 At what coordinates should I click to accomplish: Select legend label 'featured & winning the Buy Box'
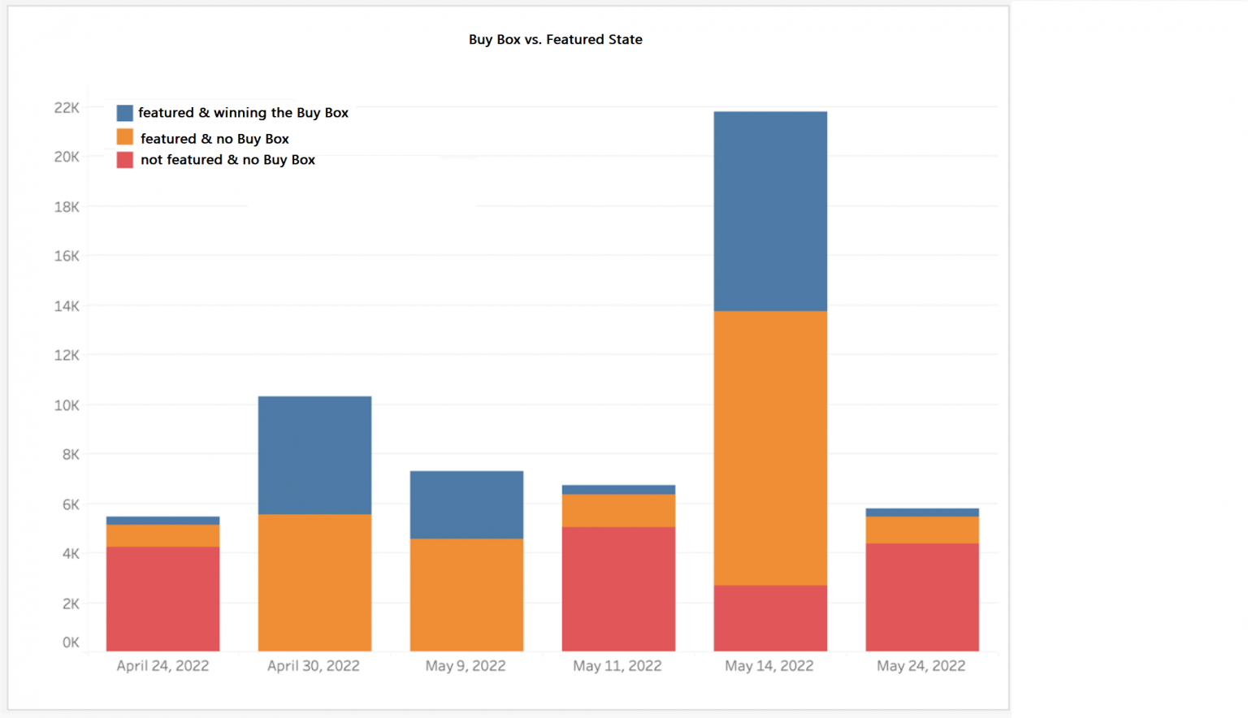click(243, 113)
